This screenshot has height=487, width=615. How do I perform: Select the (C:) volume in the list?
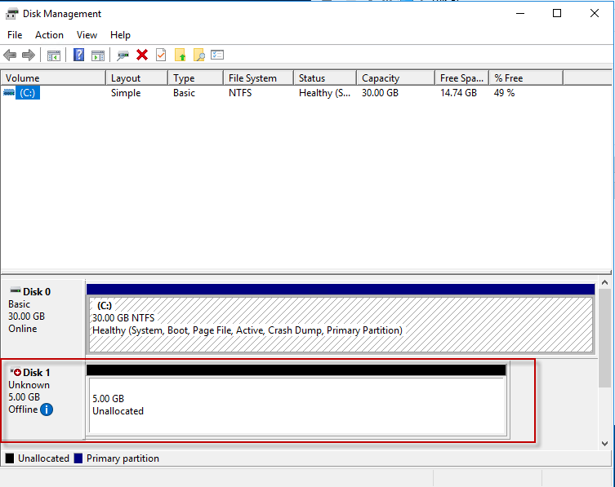click(28, 93)
